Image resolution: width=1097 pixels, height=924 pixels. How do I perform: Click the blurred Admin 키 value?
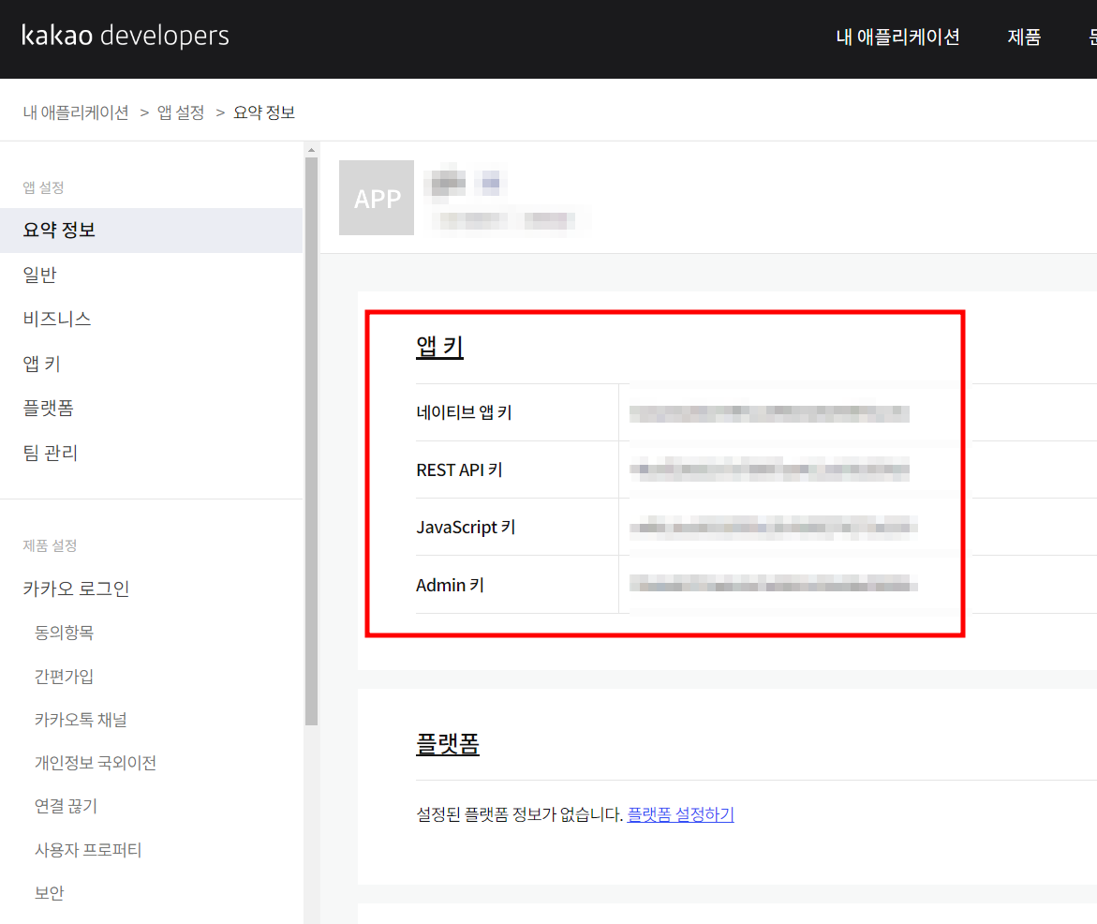point(774,584)
